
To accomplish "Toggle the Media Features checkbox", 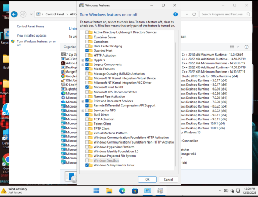I will coord(87,69).
